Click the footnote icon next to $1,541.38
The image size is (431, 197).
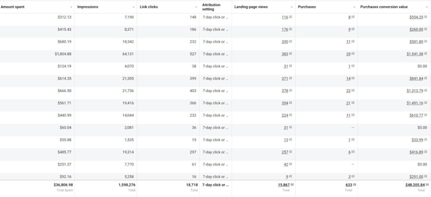tap(426, 54)
